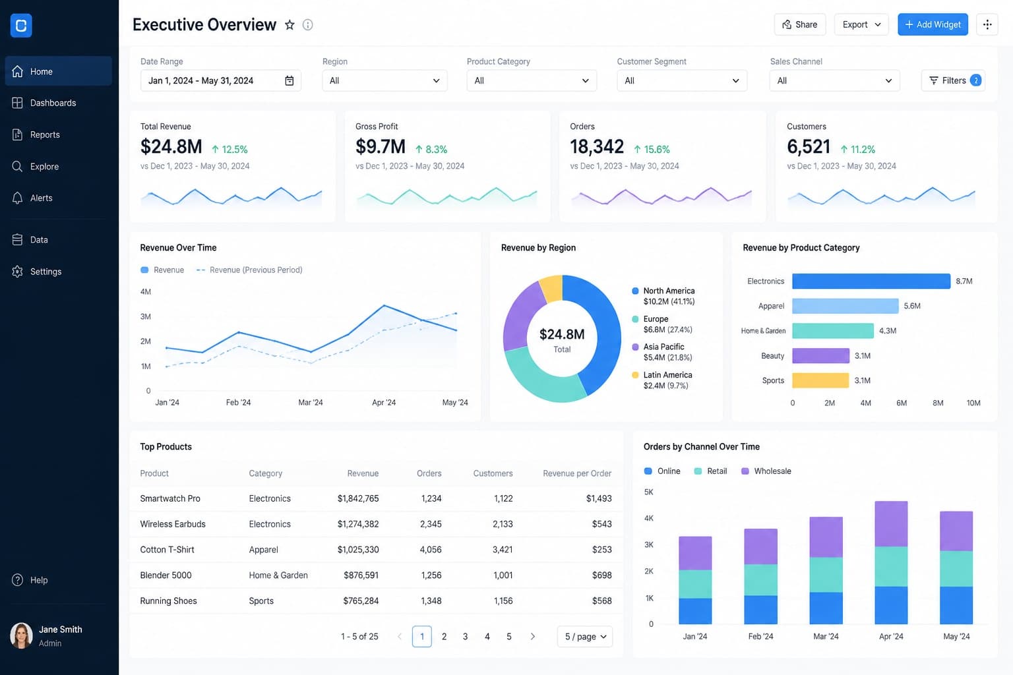The height and width of the screenshot is (675, 1013).
Task: Click the Share button
Action: pyautogui.click(x=800, y=24)
